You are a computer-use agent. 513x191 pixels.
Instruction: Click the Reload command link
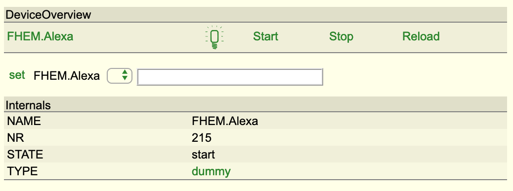coord(421,36)
